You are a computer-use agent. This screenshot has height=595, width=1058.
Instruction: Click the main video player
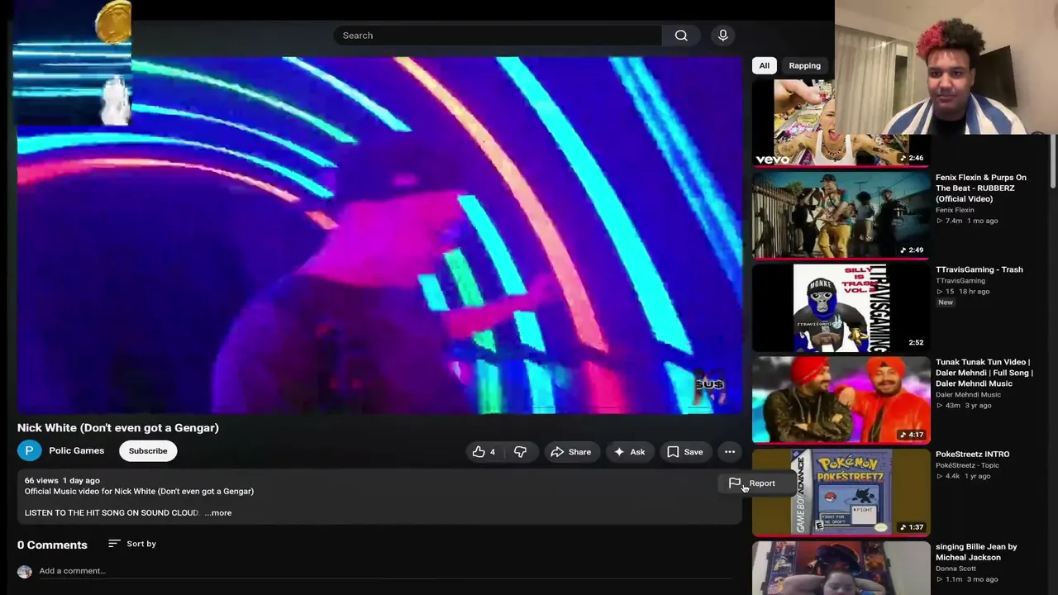[x=379, y=235]
